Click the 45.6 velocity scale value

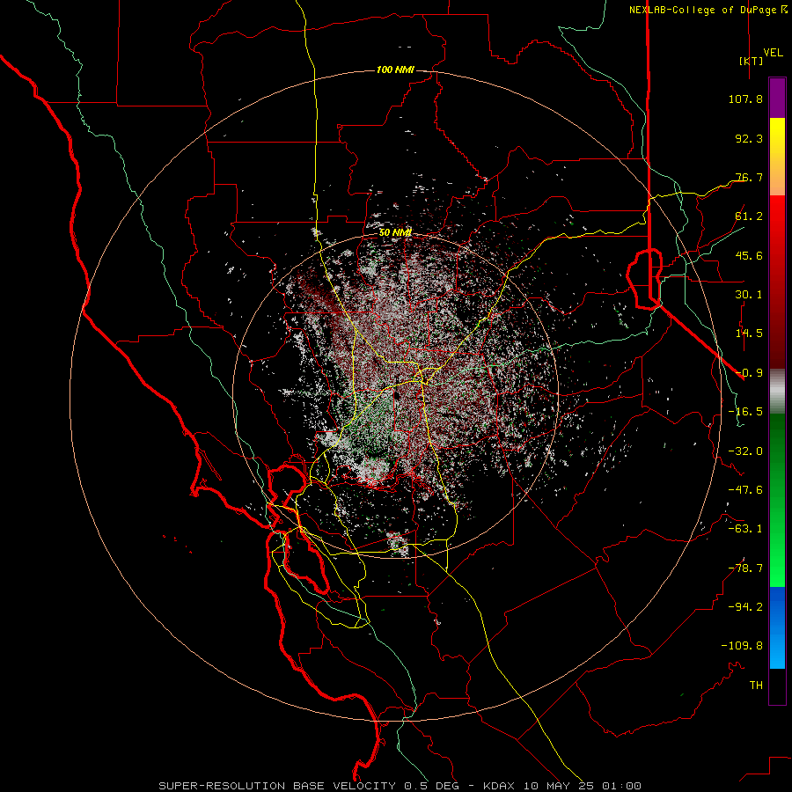coord(749,255)
